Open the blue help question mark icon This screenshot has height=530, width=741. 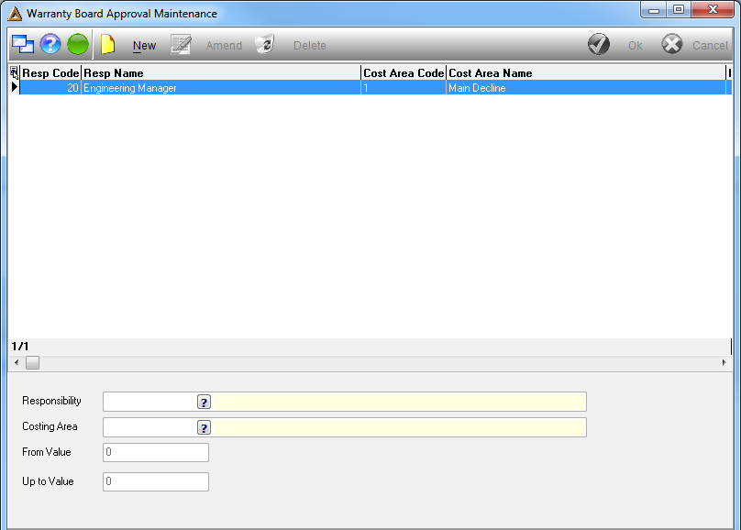(x=50, y=44)
